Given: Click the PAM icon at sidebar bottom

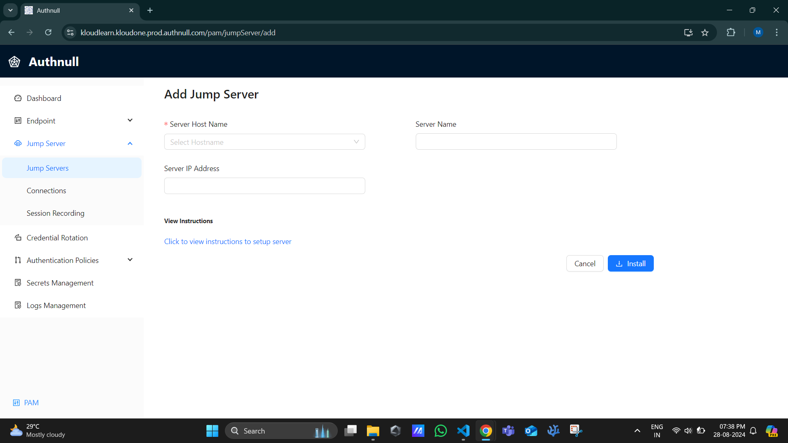Looking at the screenshot, I should tap(16, 402).
